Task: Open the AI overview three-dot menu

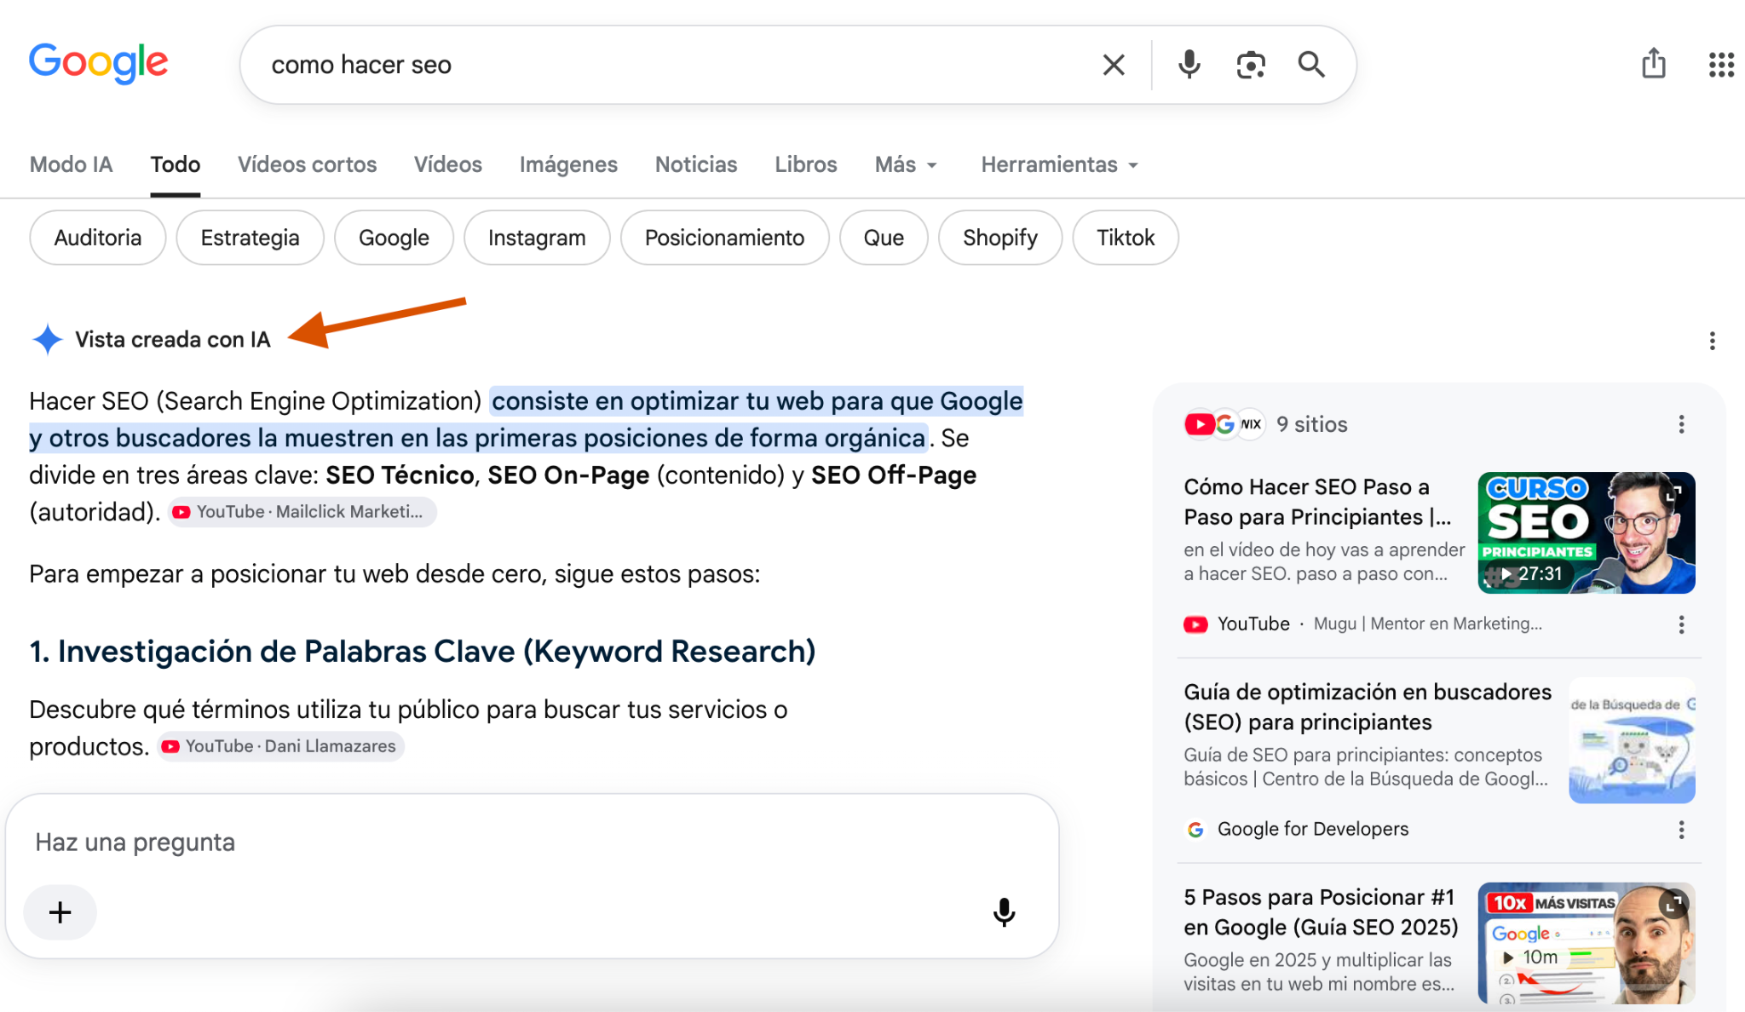Action: [x=1712, y=342]
